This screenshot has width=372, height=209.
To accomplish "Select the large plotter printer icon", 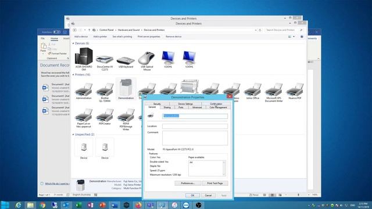I will 189,87.
